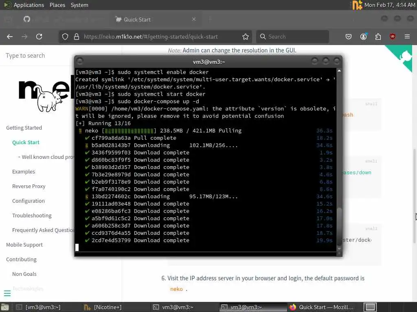This screenshot has width=417, height=312.
Task: Open the Applications menu
Action: point(29,5)
